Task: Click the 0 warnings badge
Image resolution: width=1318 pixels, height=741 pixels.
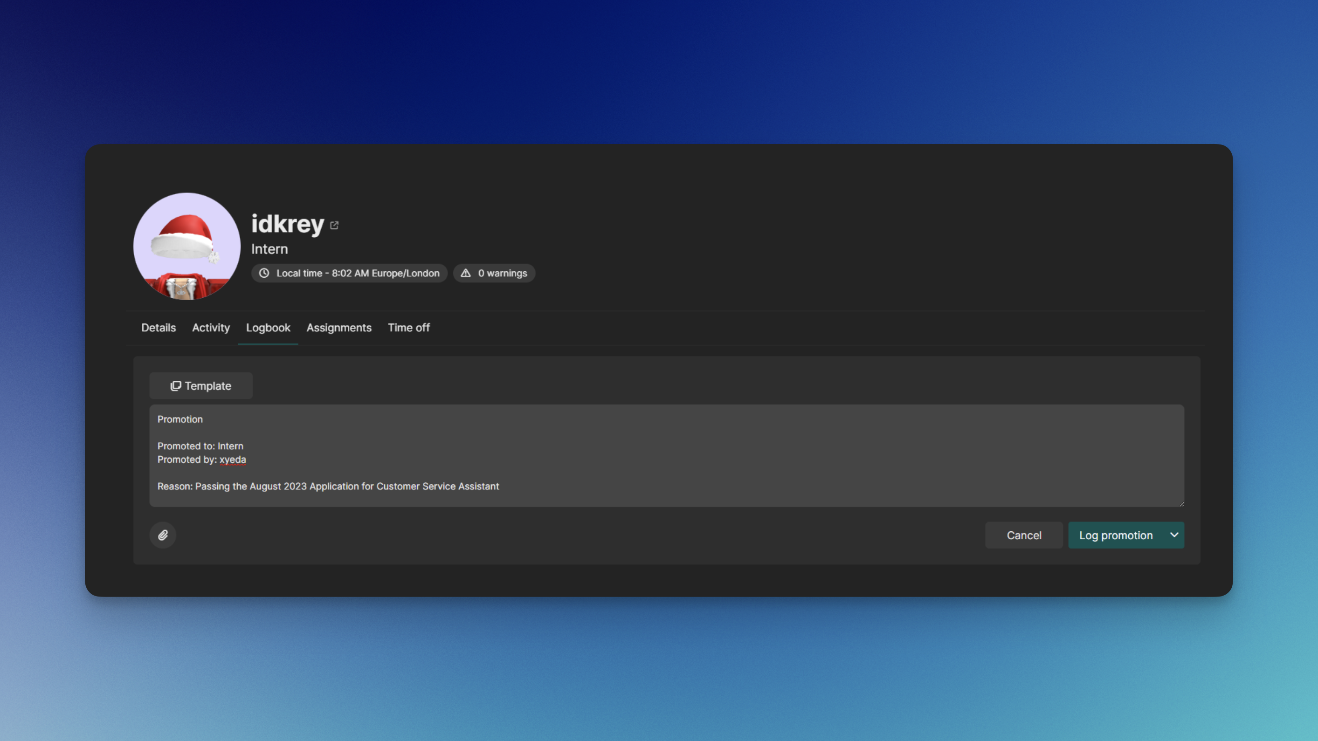Action: point(494,273)
